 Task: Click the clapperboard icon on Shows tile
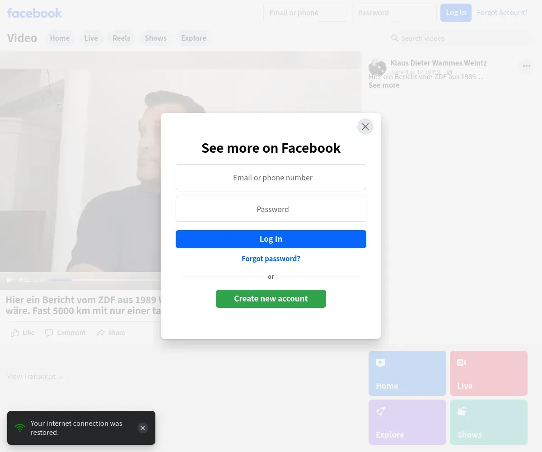point(462,411)
